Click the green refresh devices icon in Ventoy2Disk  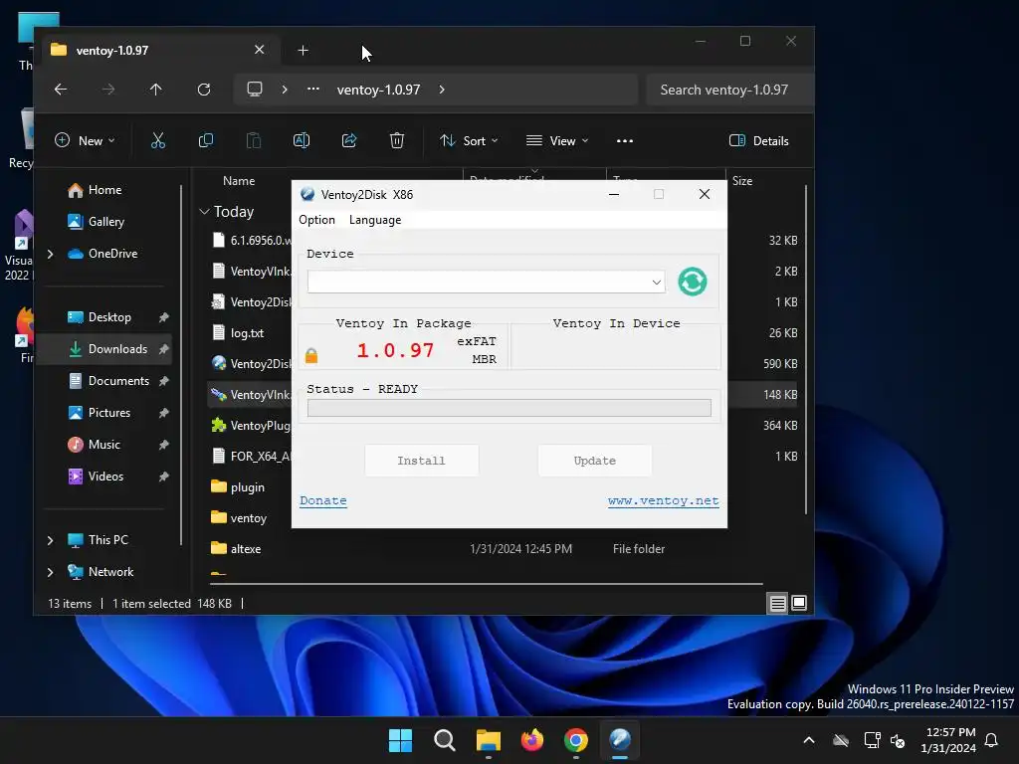pyautogui.click(x=693, y=282)
